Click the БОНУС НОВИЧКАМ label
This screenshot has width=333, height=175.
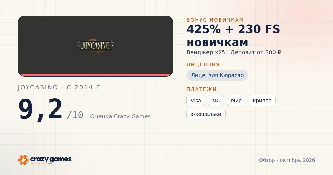click(x=215, y=20)
